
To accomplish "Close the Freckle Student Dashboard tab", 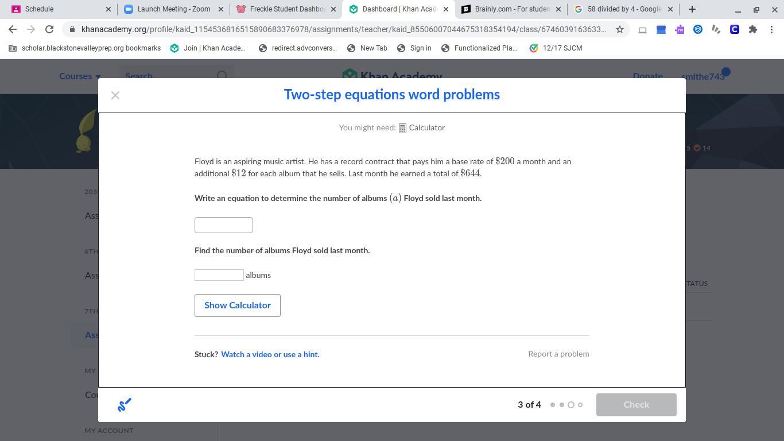I will (333, 9).
